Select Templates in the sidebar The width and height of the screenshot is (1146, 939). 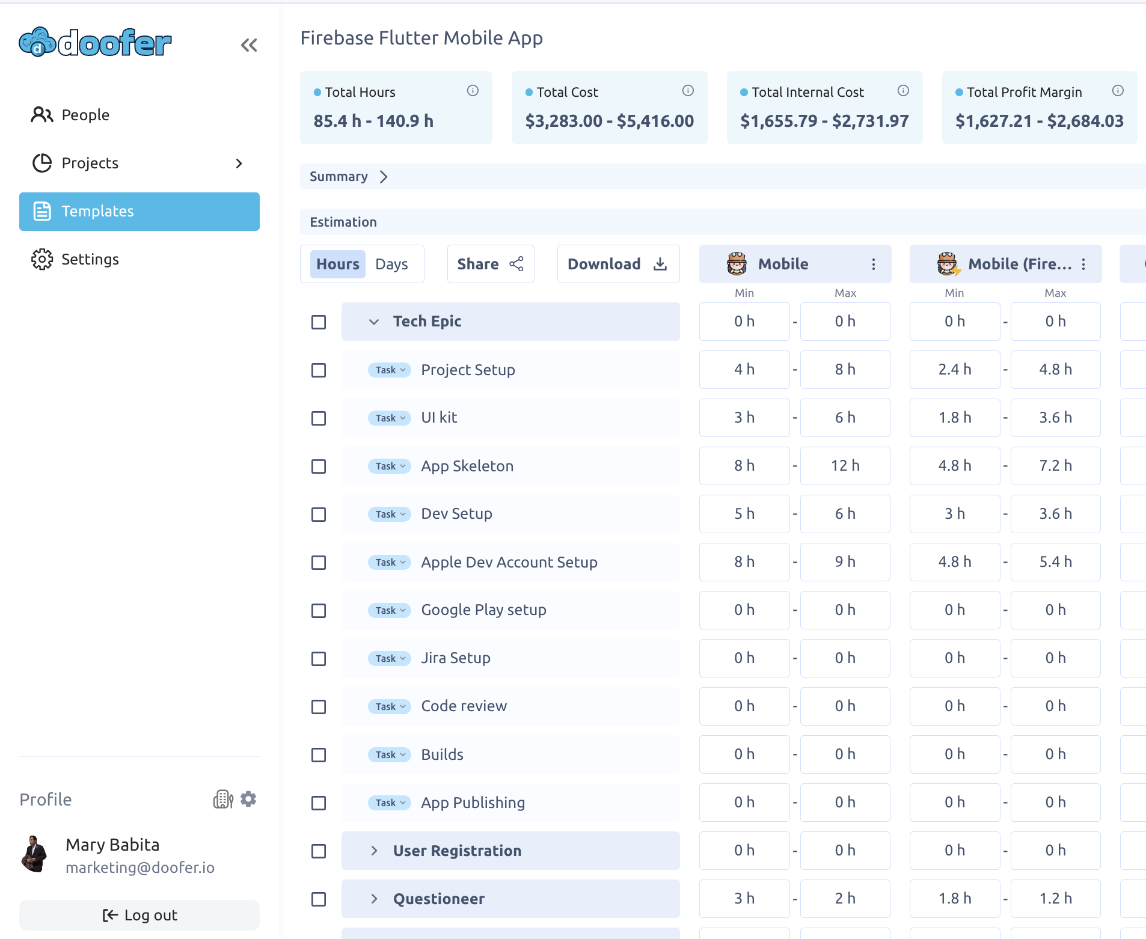97,211
